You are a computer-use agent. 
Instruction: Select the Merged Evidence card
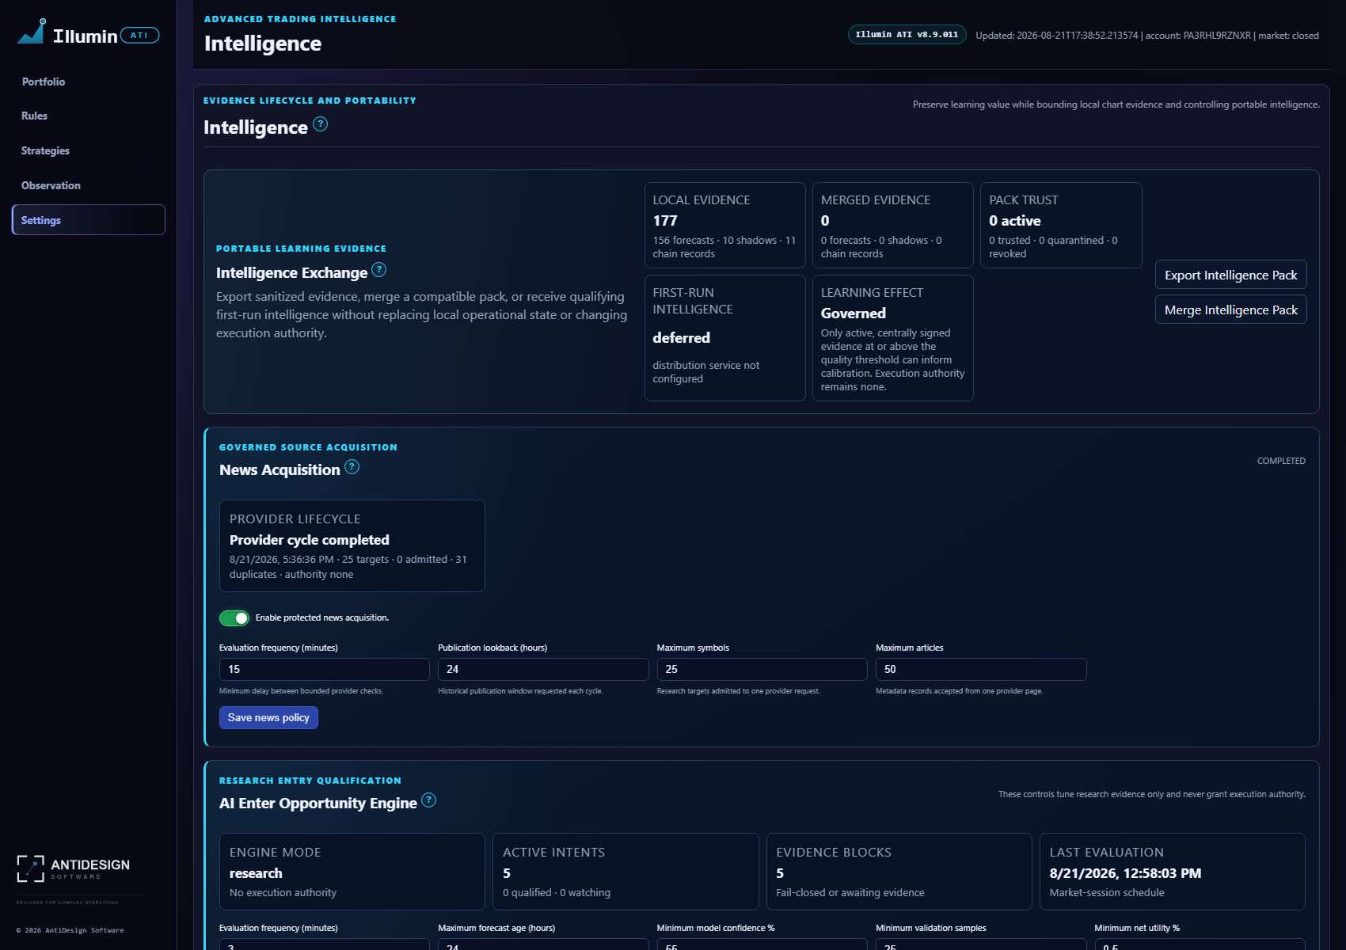(x=893, y=226)
